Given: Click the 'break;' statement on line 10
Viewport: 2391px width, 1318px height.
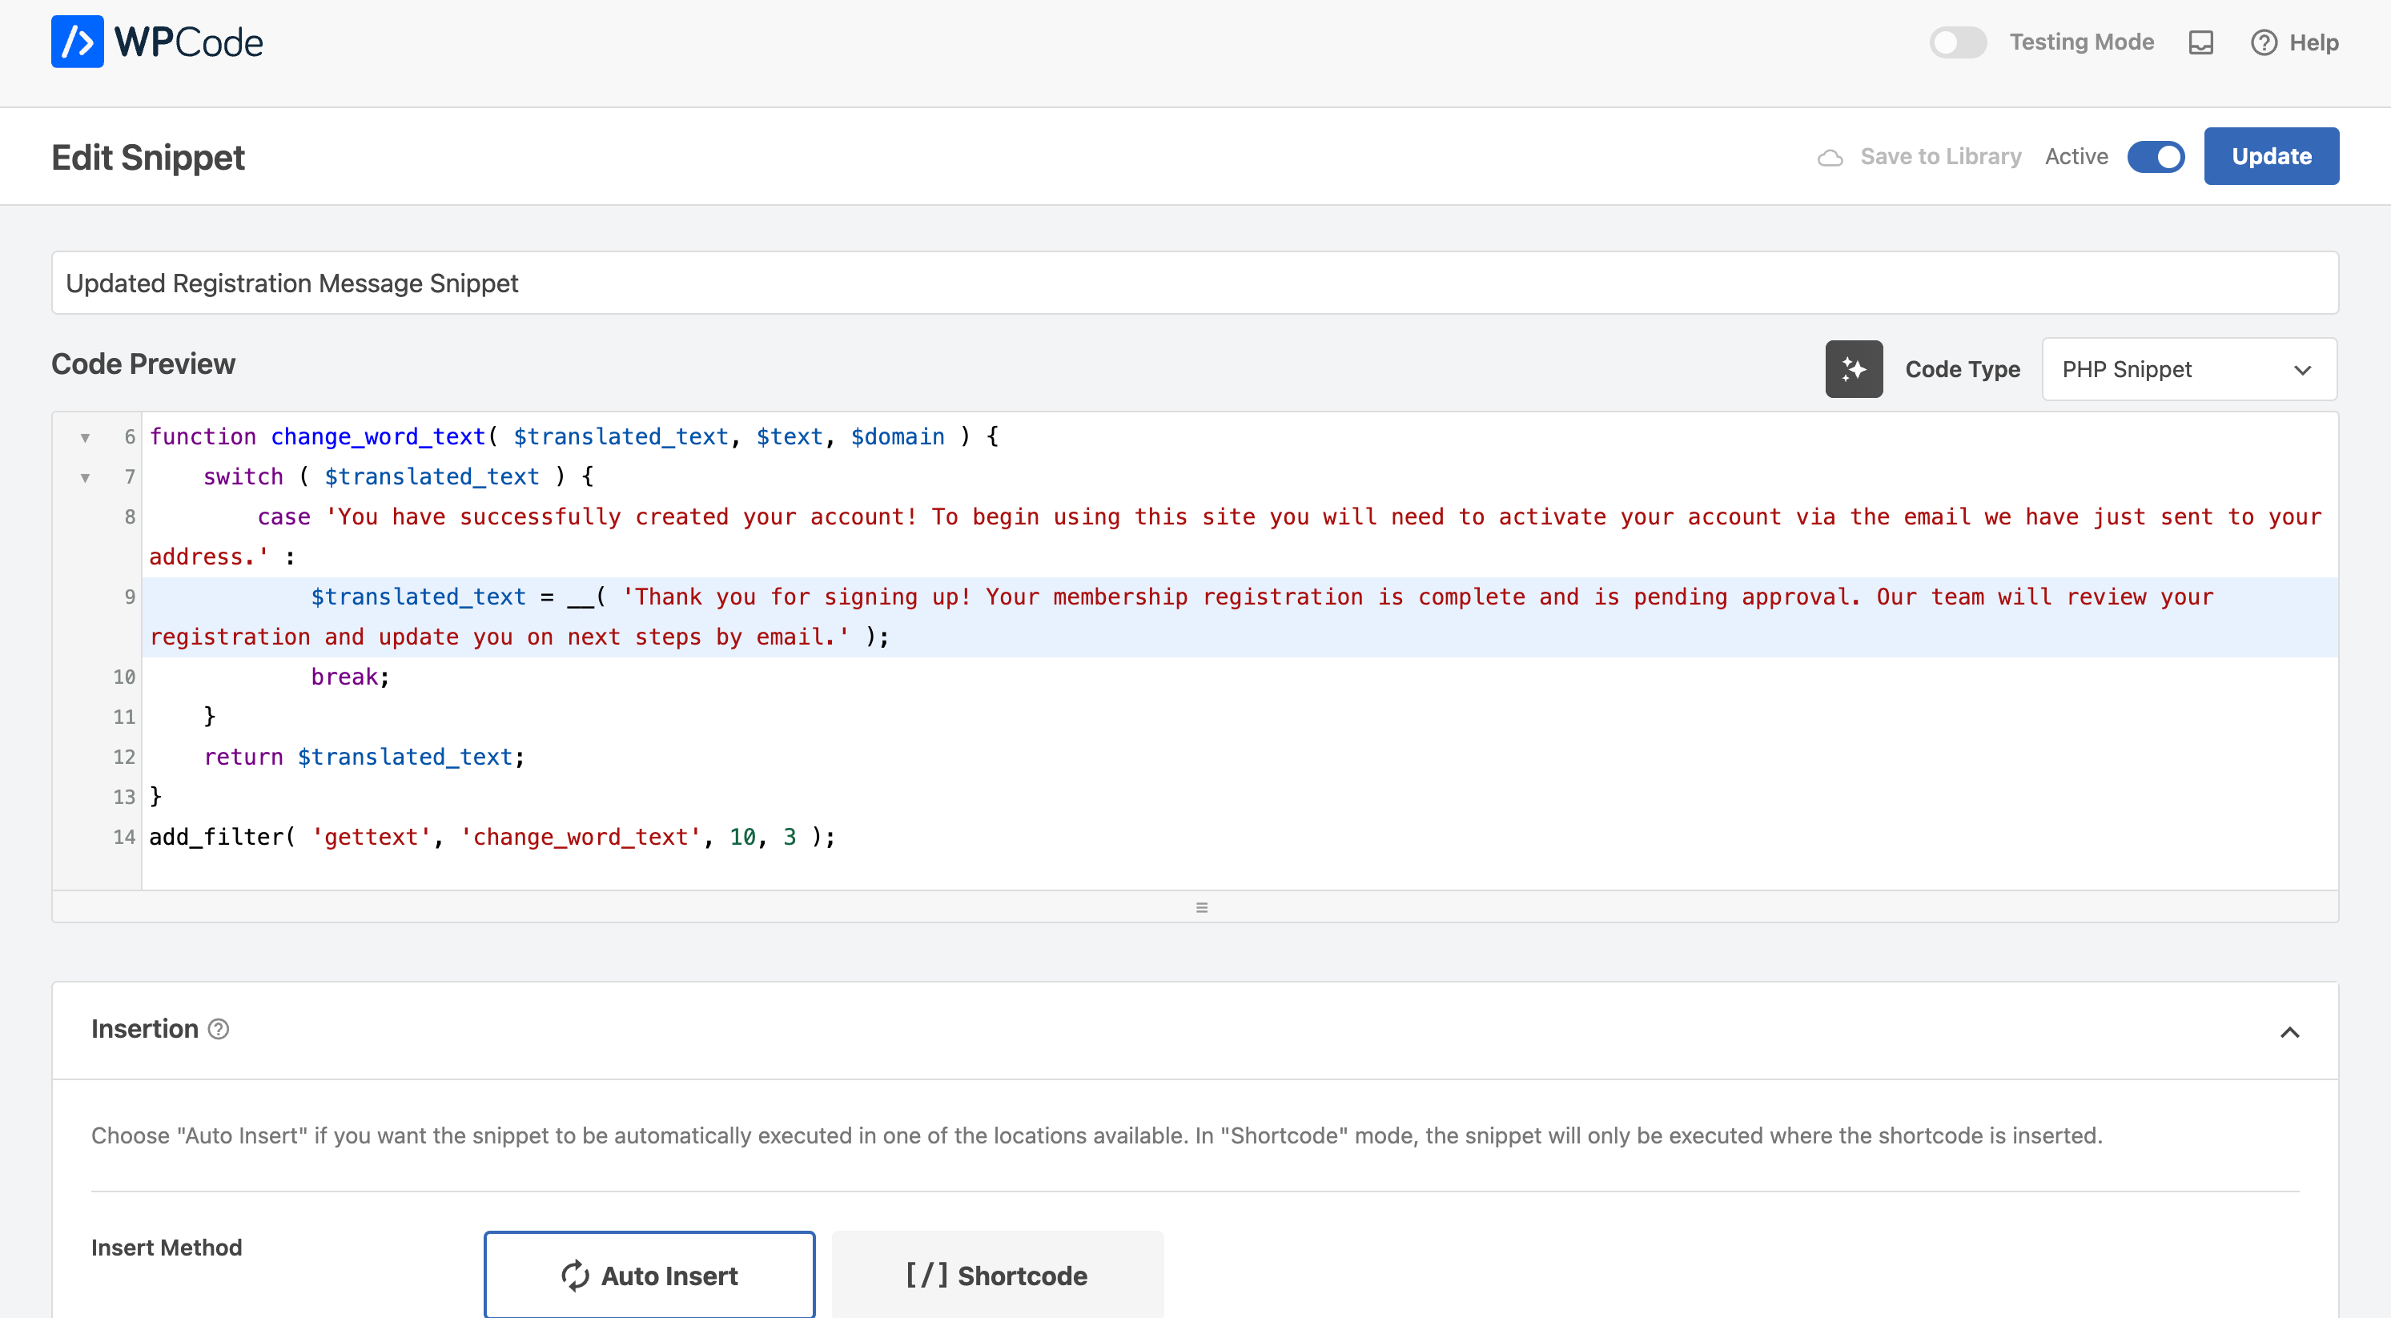Looking at the screenshot, I should tap(350, 677).
